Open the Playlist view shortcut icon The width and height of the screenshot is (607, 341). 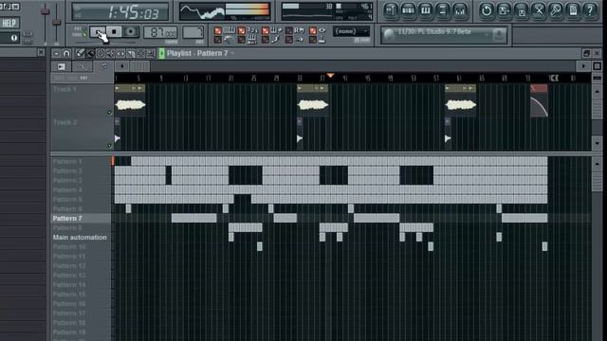[391, 10]
